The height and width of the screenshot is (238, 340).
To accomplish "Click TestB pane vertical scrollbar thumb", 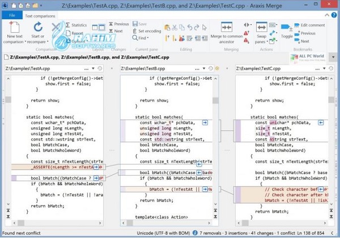I will pos(215,100).
